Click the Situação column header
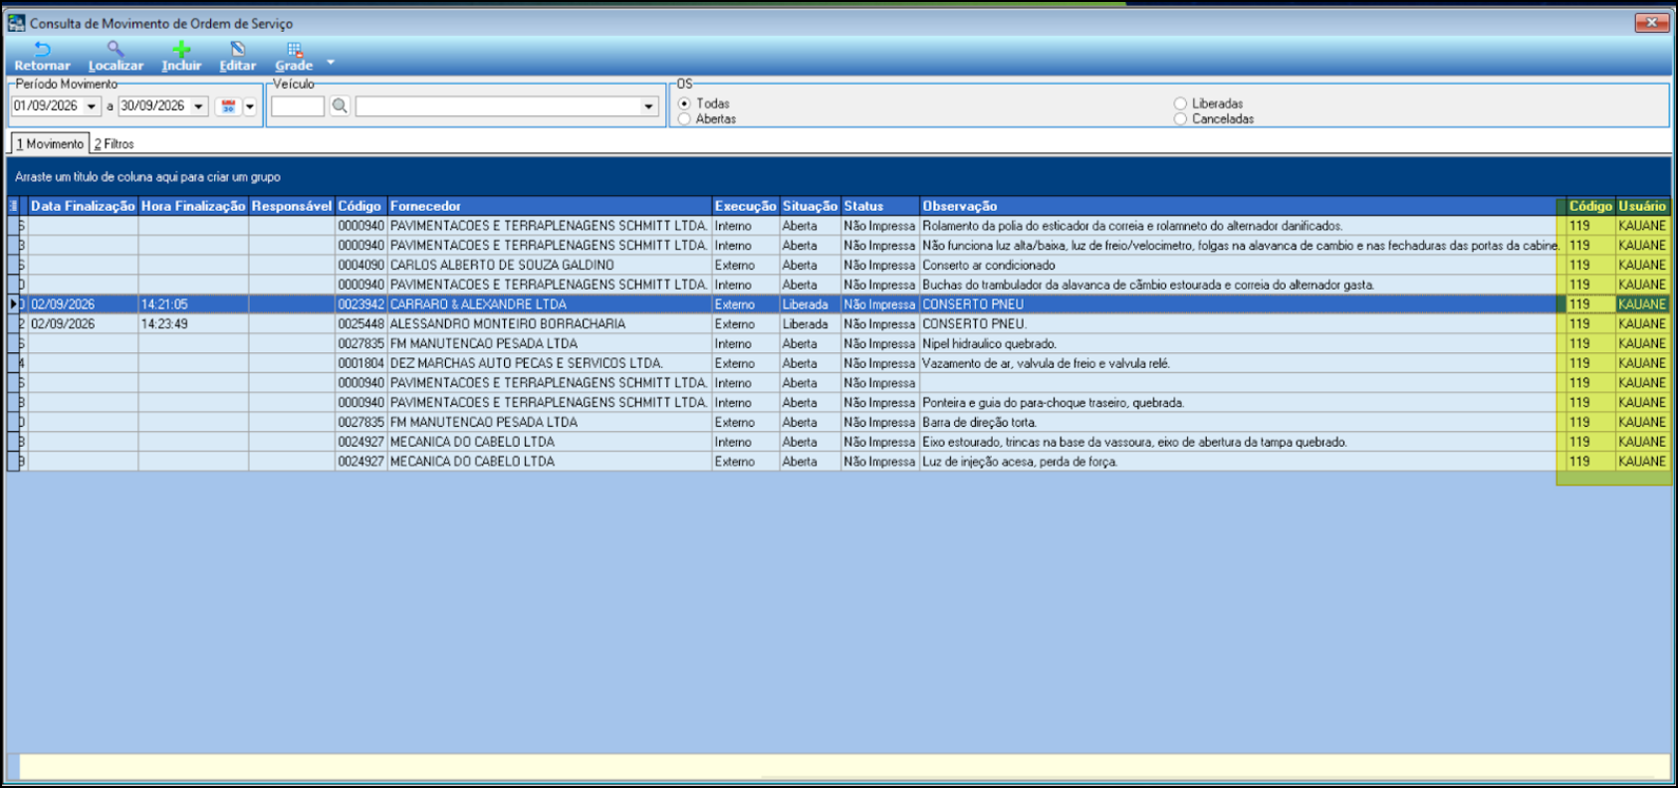 810,206
